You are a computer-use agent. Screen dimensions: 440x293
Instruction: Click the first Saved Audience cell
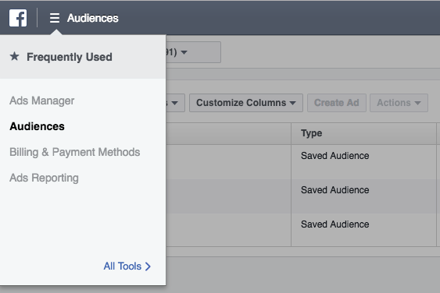pos(363,162)
